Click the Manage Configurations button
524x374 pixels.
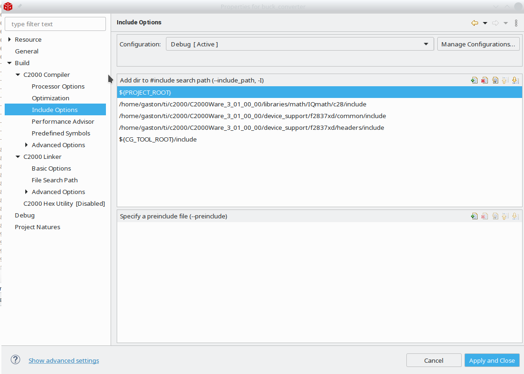coord(478,44)
